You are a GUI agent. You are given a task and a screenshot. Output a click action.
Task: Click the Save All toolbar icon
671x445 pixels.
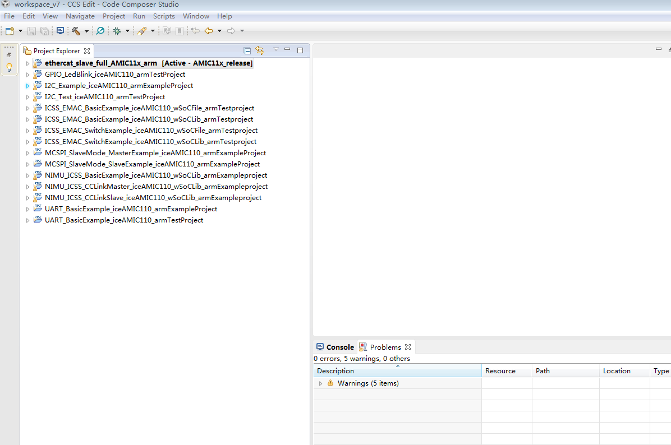click(x=44, y=31)
